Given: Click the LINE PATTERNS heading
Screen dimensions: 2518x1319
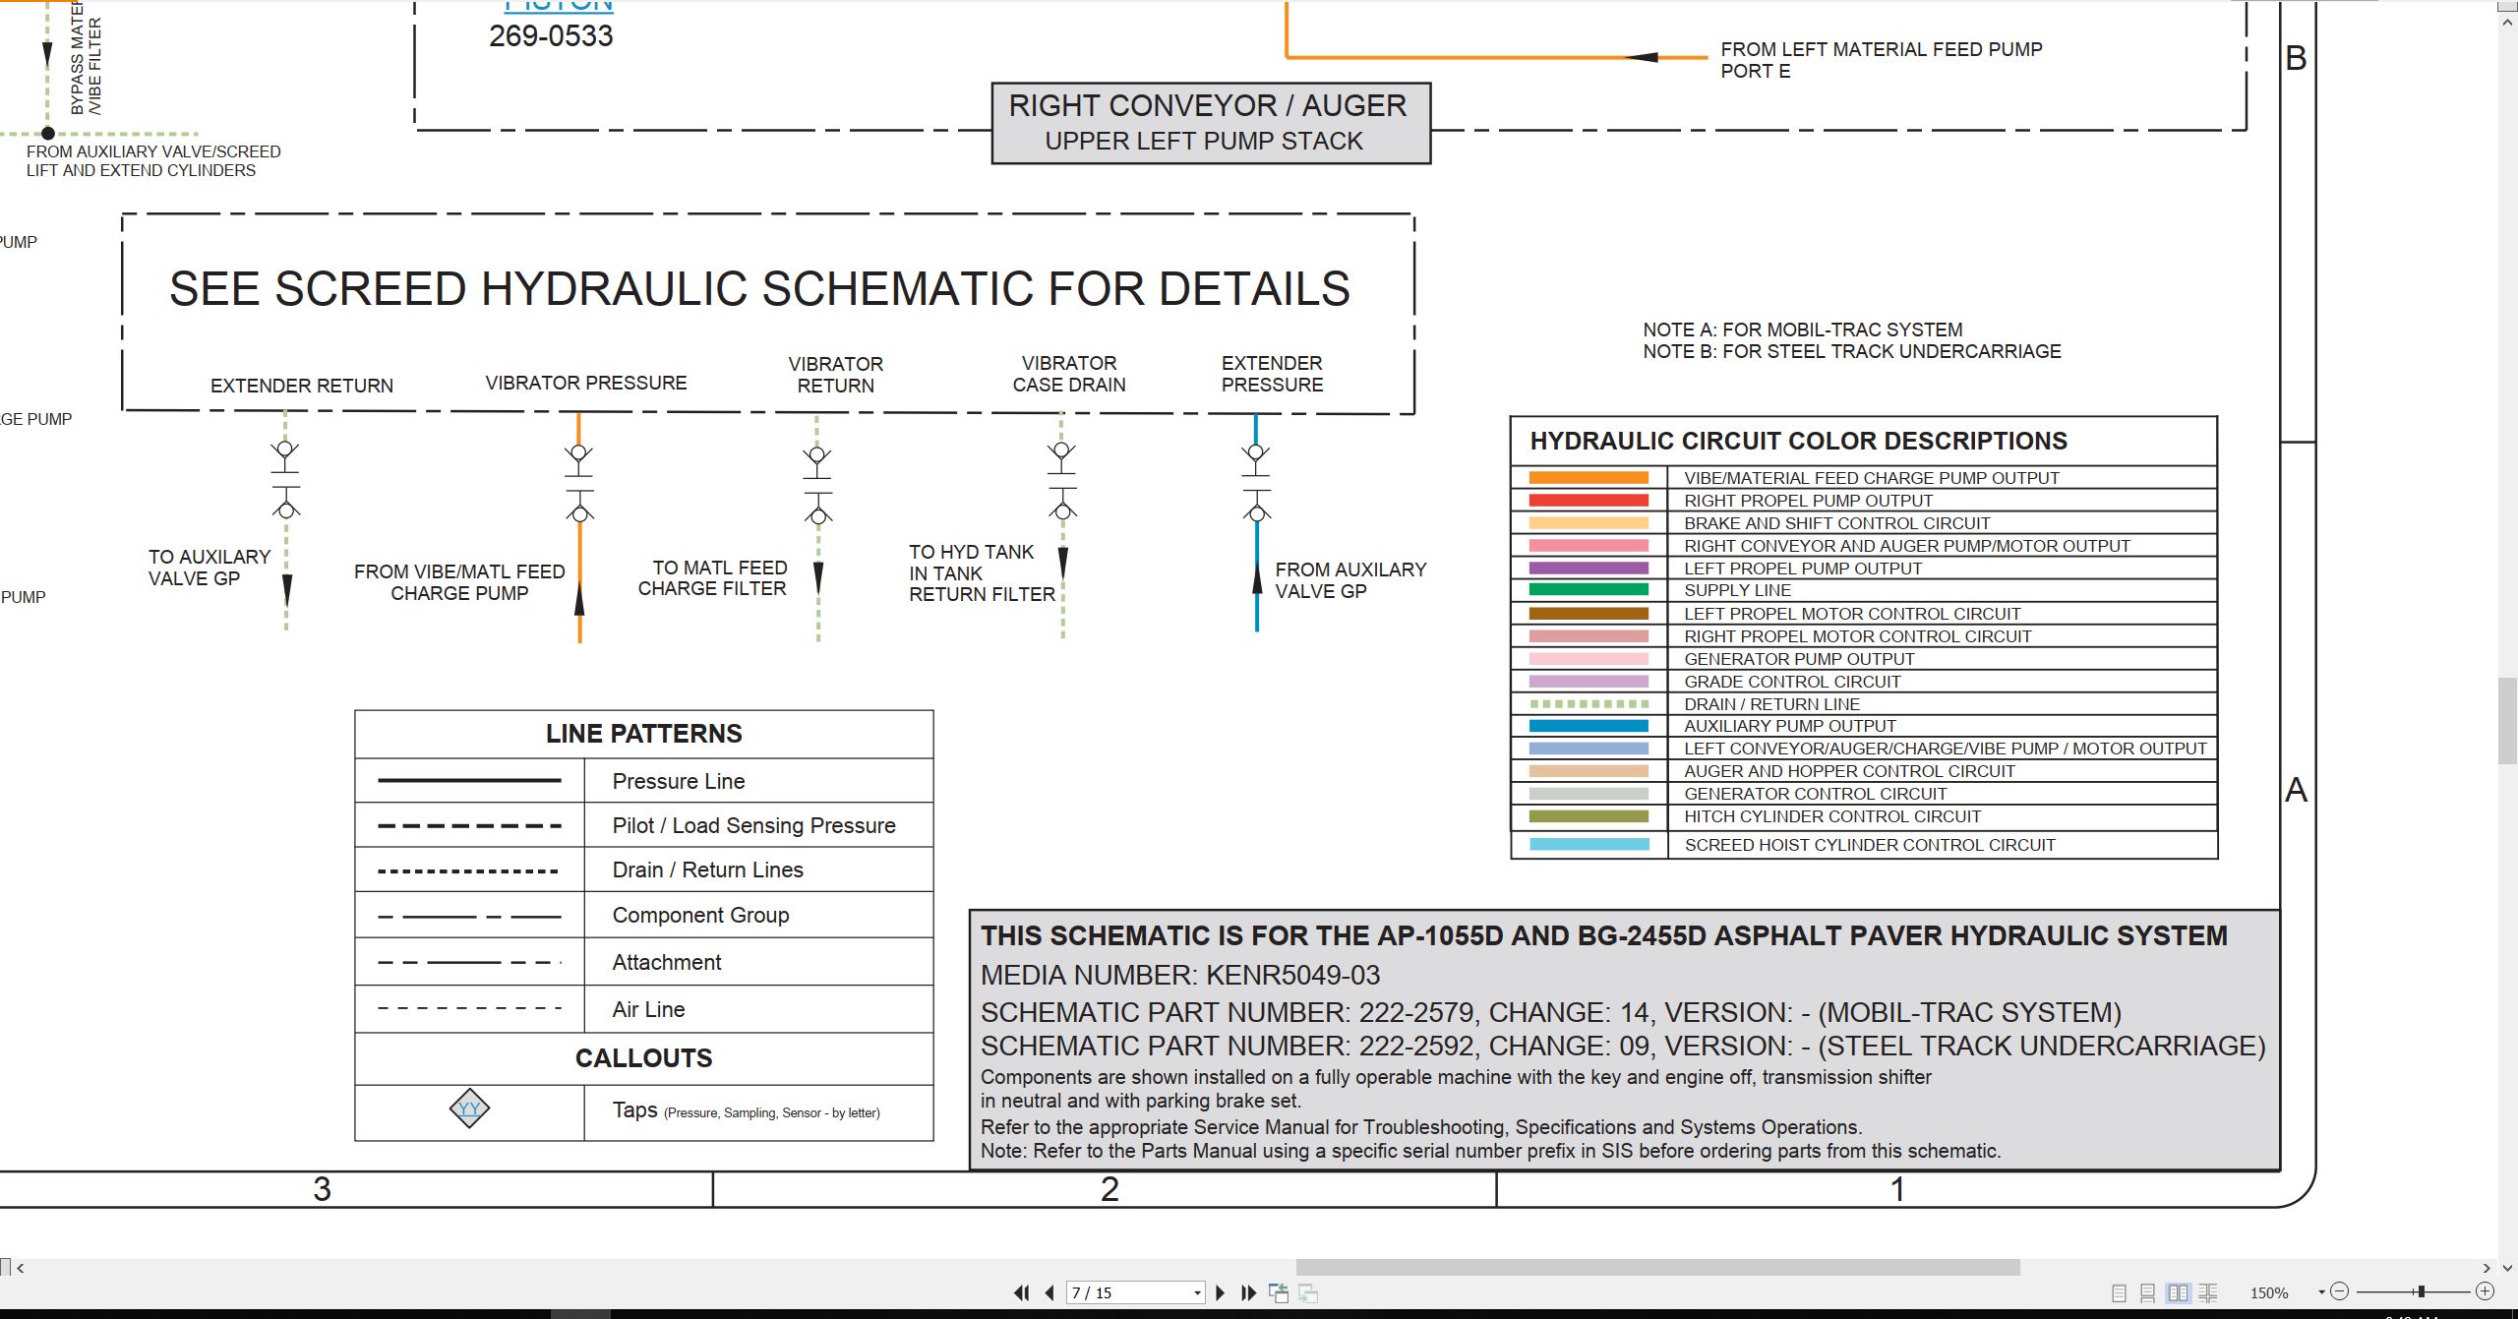Looking at the screenshot, I should (644, 734).
